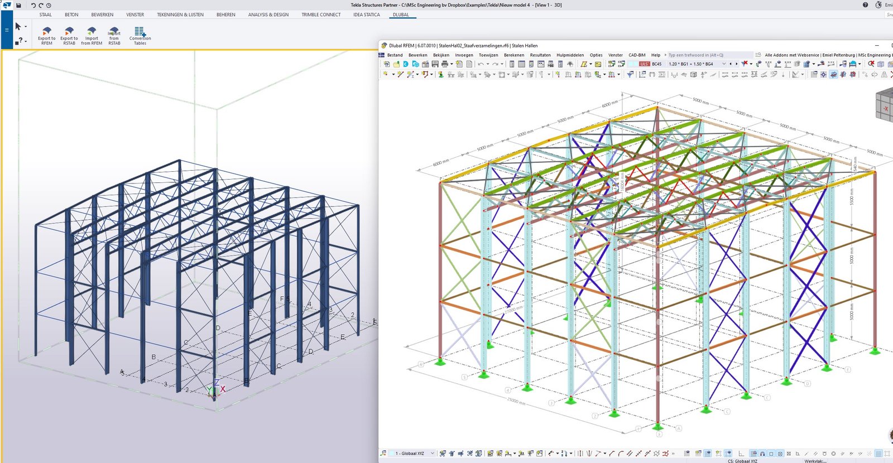Expand the selection arrow tool dropdown
Screen dimensions: 893x463
[26, 27]
